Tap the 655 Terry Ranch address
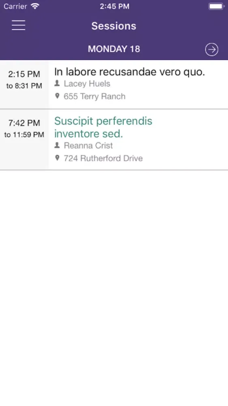Viewport: 228px width, 406px height. 94,96
